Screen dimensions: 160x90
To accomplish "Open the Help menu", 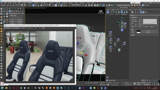I will point(93,3).
